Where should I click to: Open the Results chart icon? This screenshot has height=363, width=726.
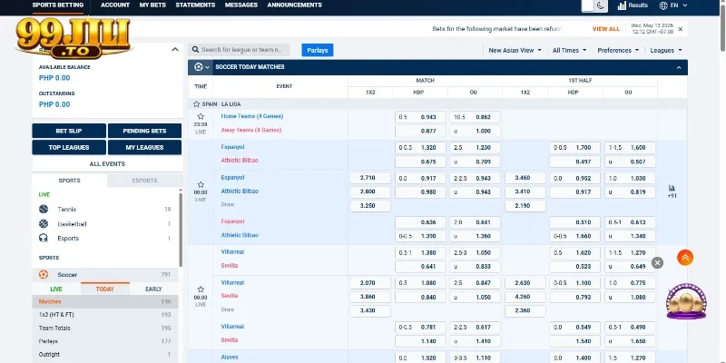(622, 5)
